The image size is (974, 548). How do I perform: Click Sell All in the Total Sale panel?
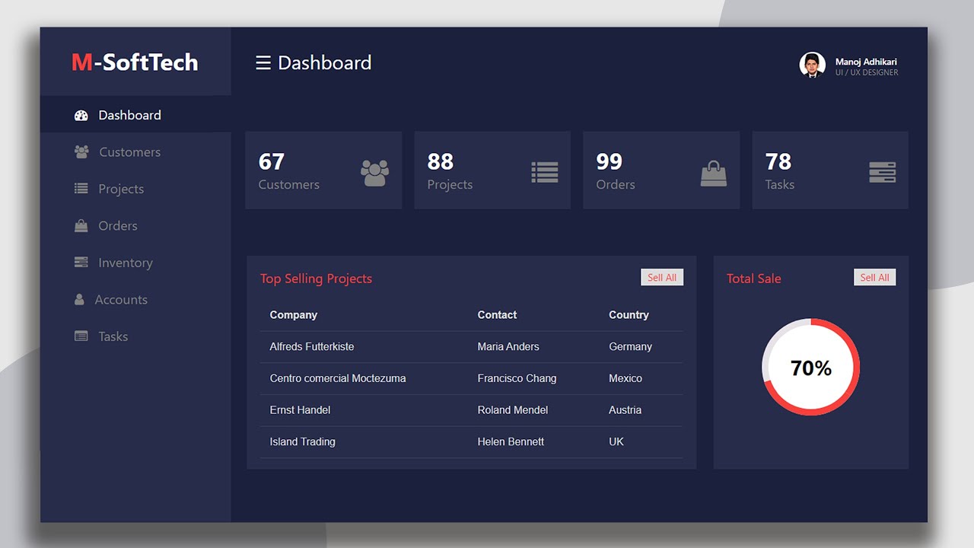pyautogui.click(x=874, y=278)
